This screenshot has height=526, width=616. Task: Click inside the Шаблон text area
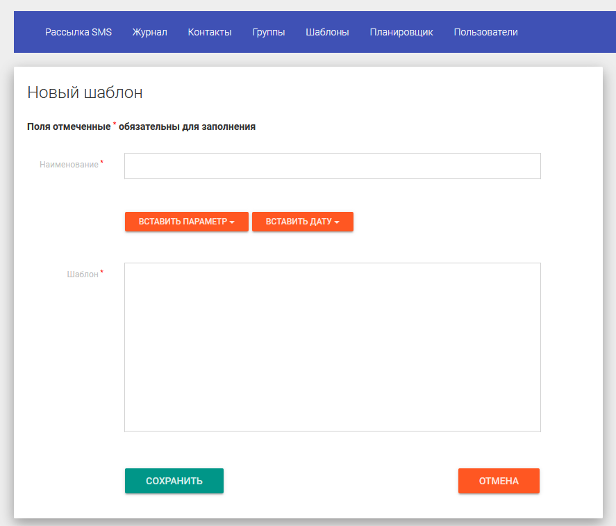(332, 347)
